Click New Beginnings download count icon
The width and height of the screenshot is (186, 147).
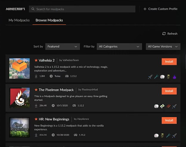pyautogui.click(x=36, y=135)
